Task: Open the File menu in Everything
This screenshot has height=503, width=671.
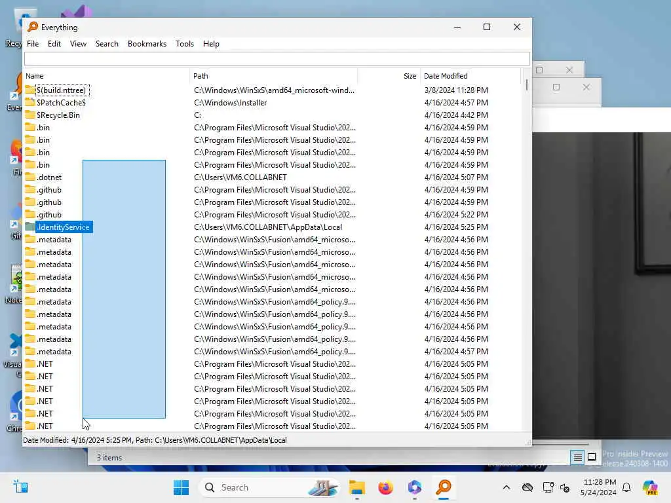Action: pos(33,44)
